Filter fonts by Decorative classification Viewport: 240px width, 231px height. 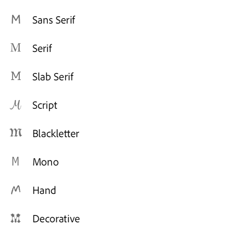(56, 219)
